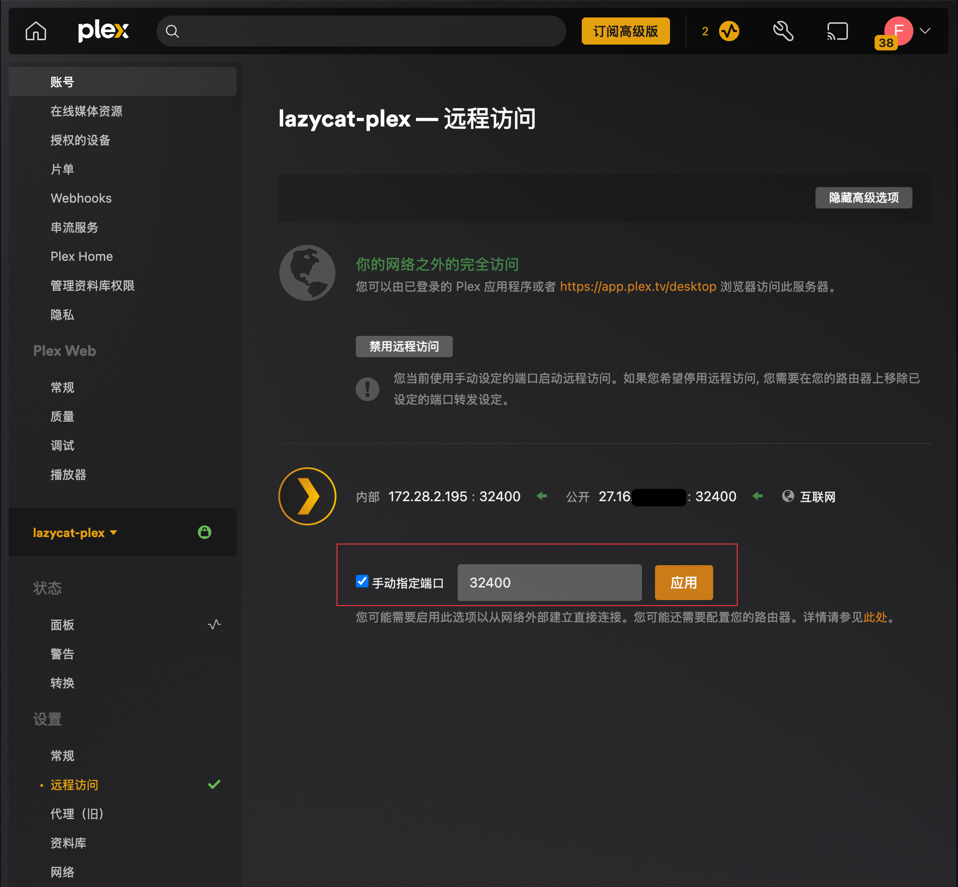Click the Plex chevron server icon

307,496
